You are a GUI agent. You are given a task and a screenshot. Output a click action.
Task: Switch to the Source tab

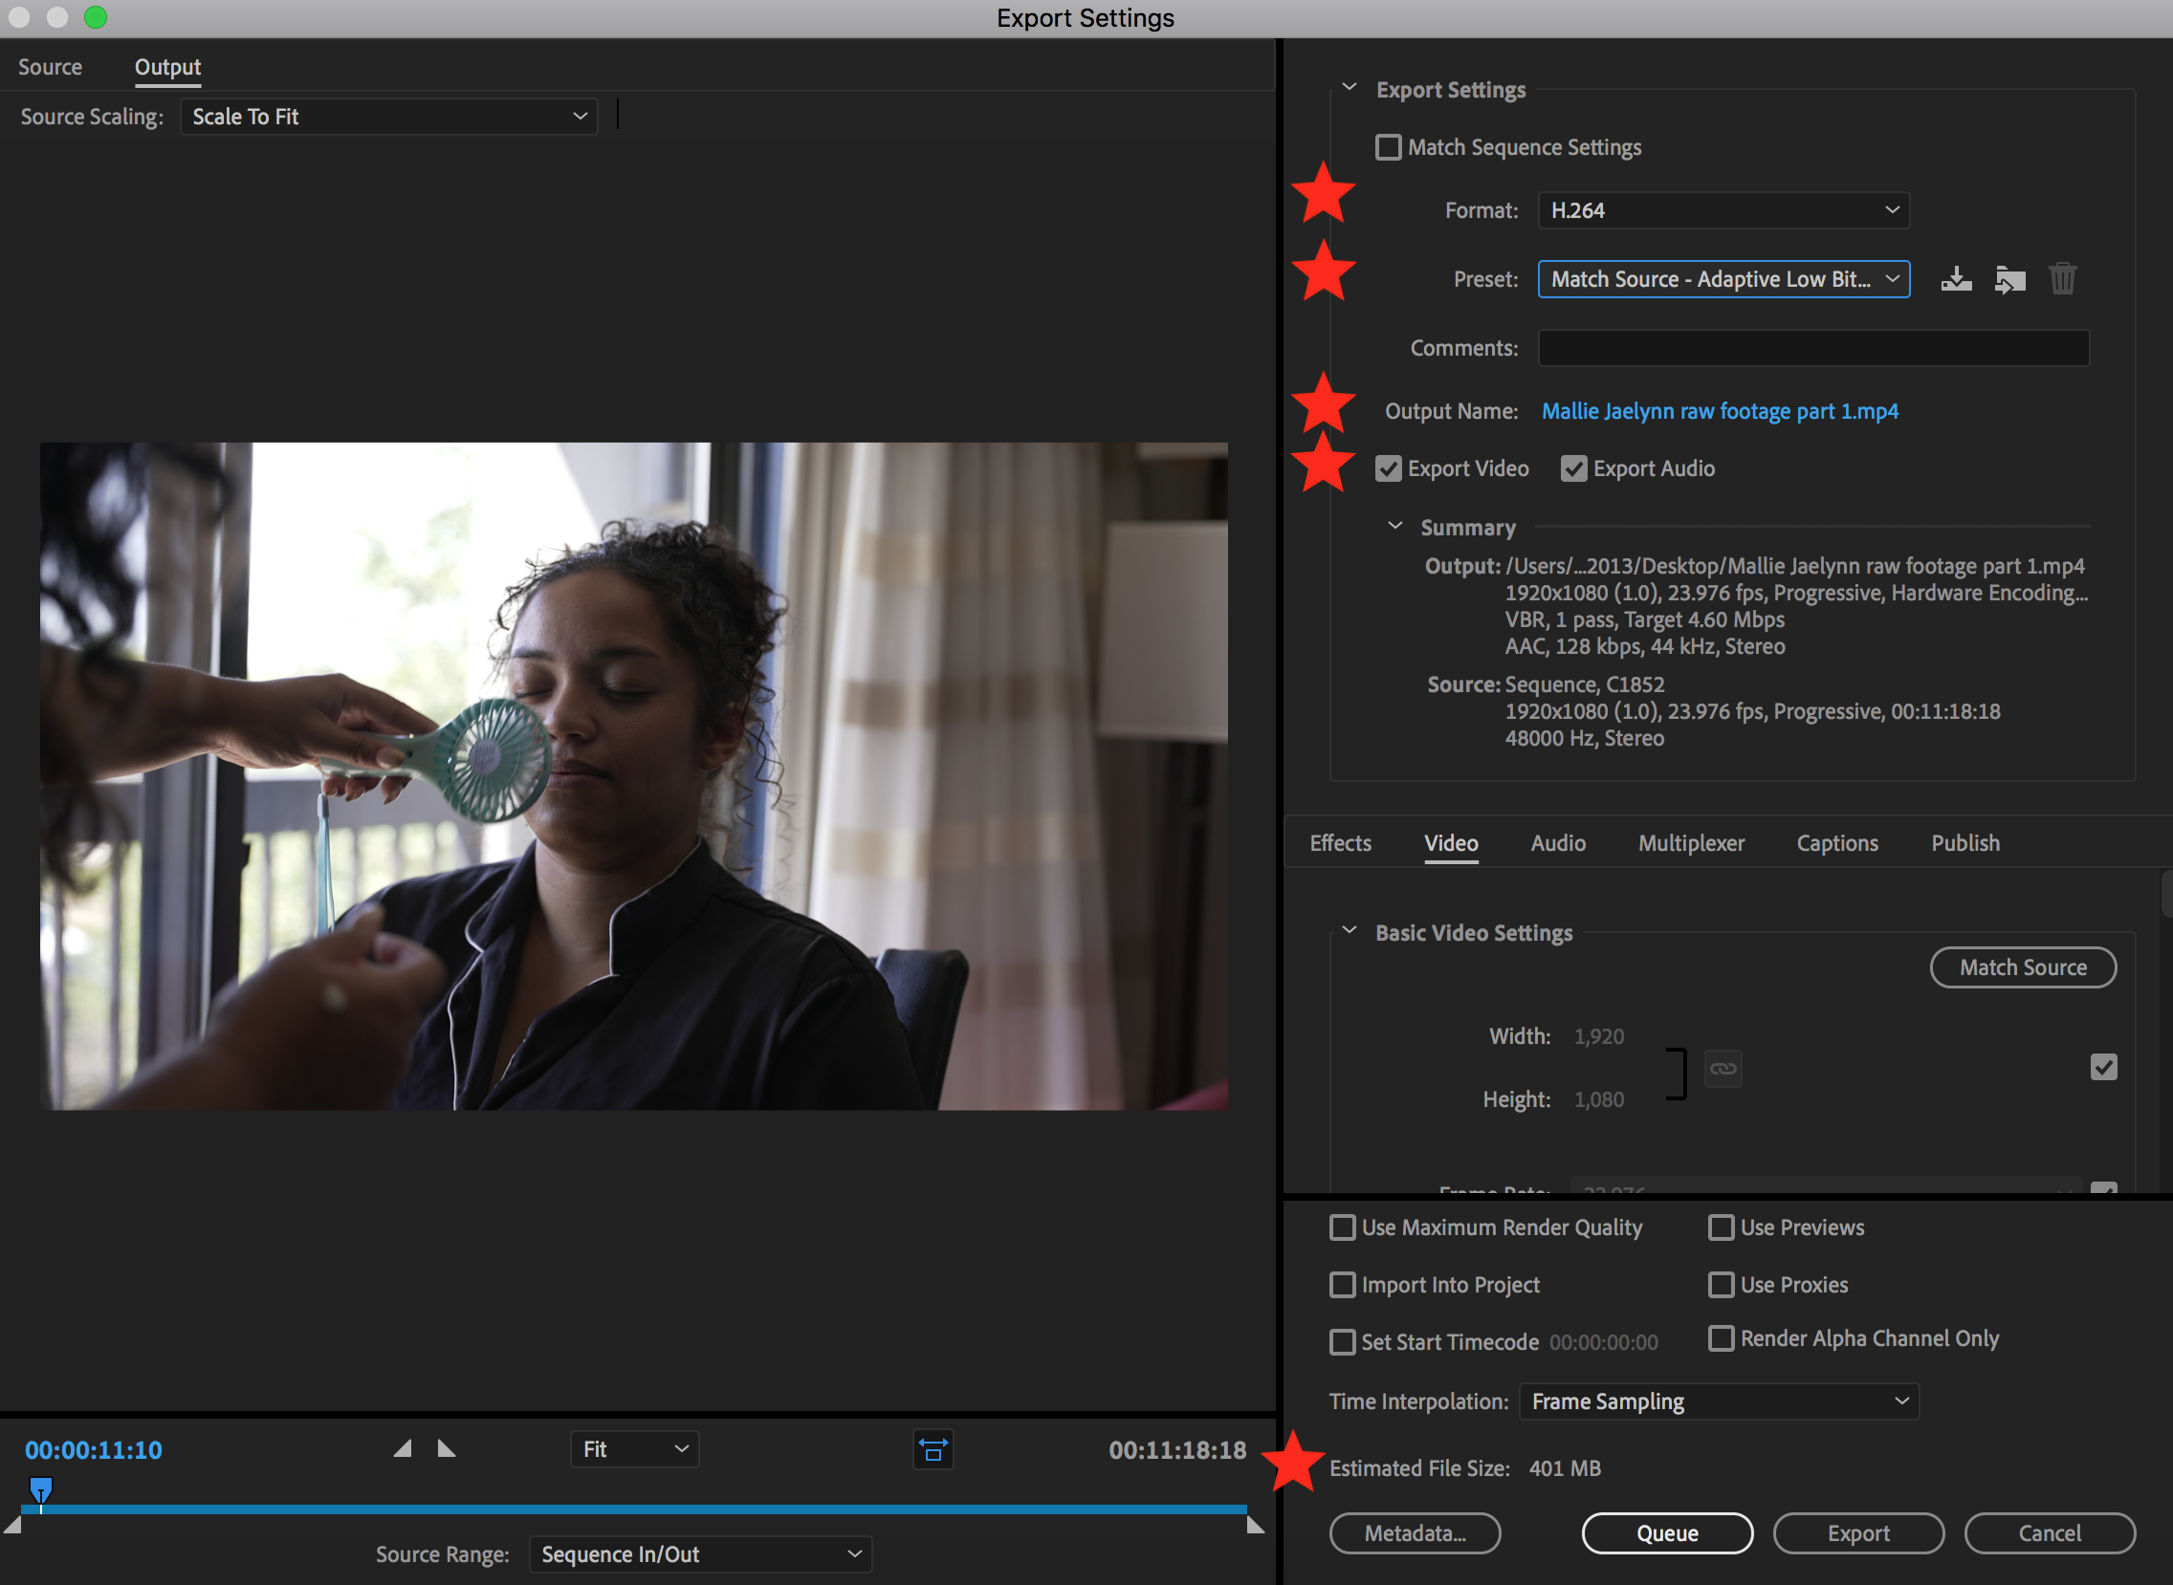pyautogui.click(x=50, y=67)
